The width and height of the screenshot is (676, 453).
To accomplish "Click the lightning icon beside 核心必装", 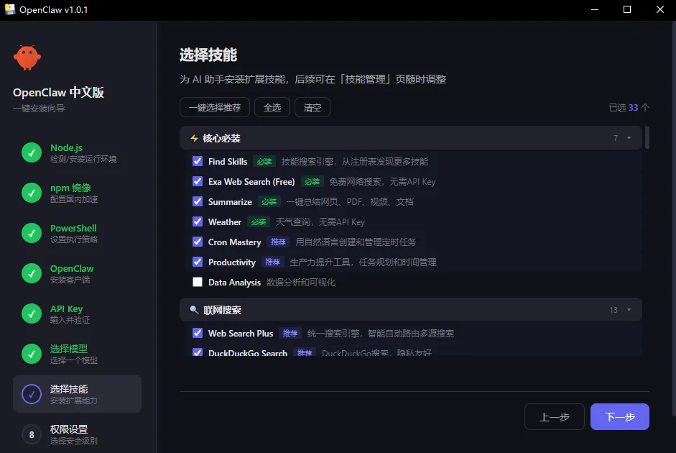I will (195, 138).
